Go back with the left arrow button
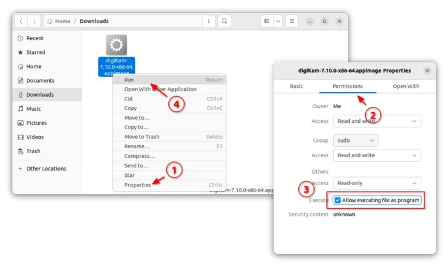This screenshot has height=266, width=446. pos(21,21)
